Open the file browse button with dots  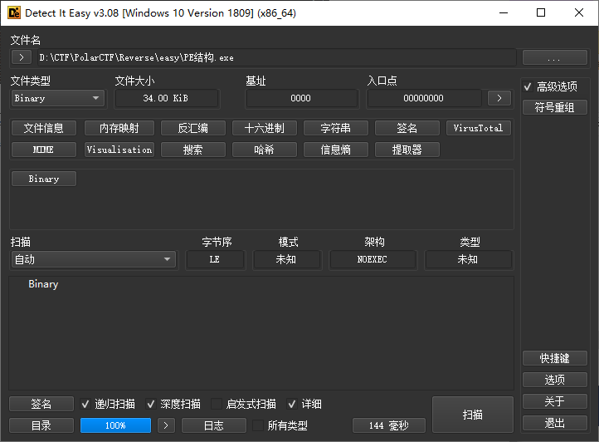[x=555, y=57]
